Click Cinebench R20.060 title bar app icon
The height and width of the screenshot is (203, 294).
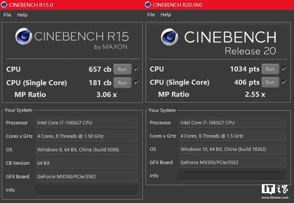(148, 5)
